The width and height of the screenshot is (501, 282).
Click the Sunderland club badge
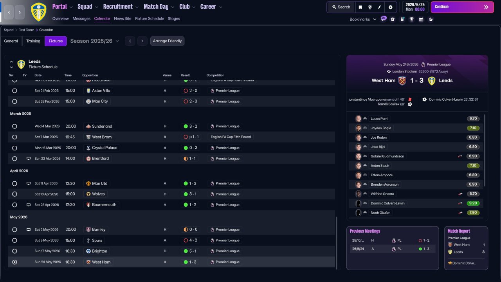tap(88, 127)
